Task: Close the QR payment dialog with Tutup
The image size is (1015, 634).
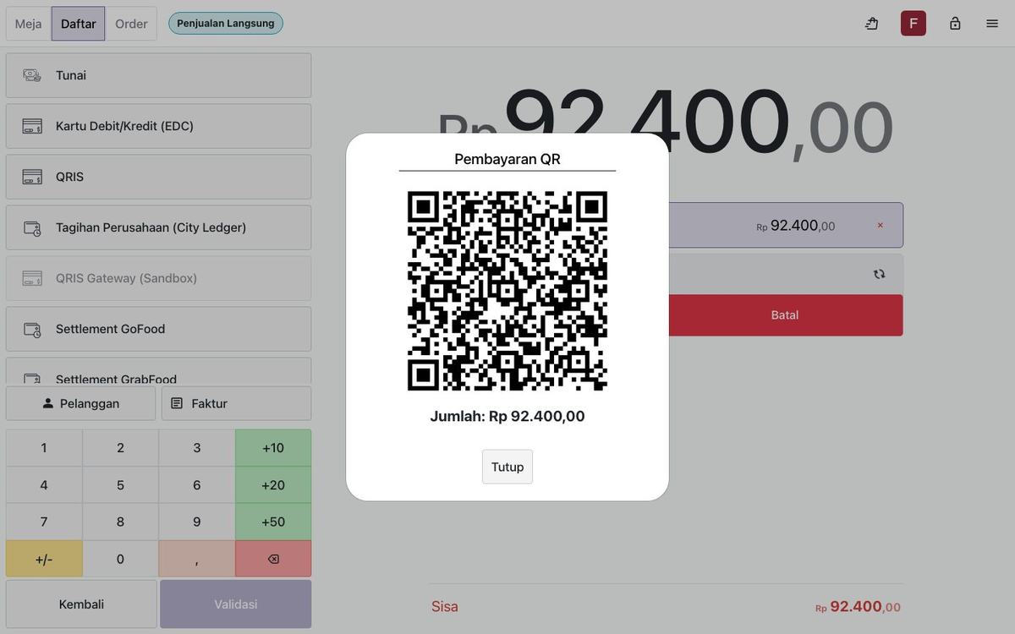Action: (x=507, y=467)
